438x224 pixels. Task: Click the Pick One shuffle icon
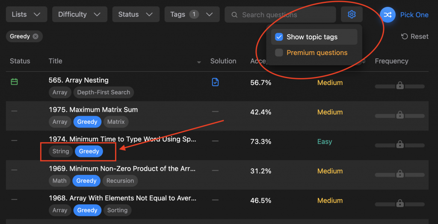[388, 15]
